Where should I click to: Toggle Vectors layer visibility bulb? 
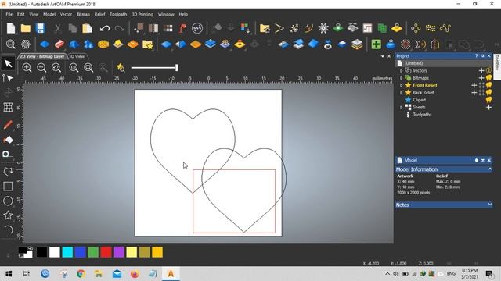pyautogui.click(x=488, y=71)
